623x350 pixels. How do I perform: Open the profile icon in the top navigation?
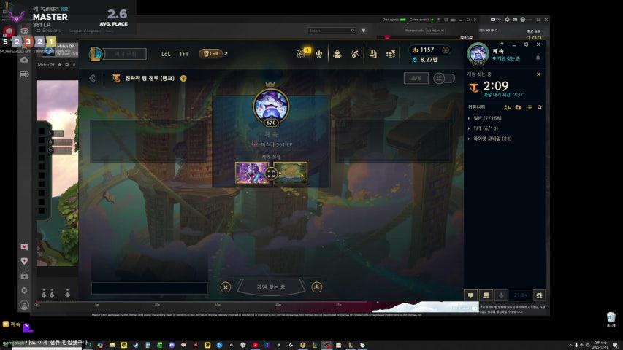(337, 54)
